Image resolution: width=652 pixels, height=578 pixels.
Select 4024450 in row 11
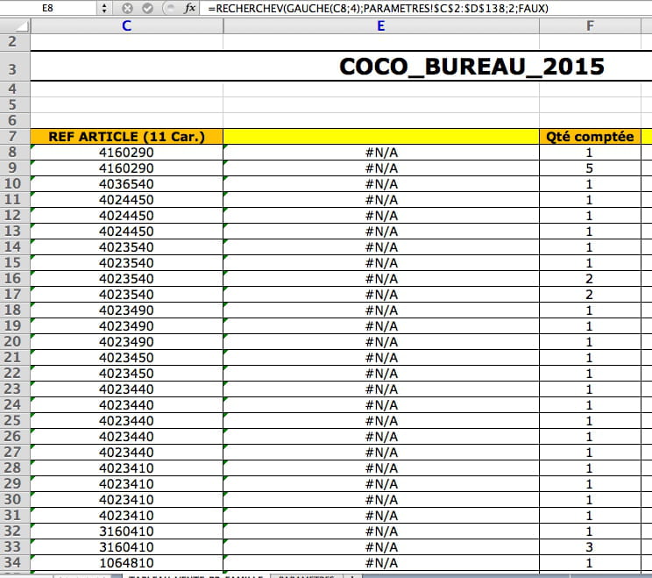(x=126, y=200)
